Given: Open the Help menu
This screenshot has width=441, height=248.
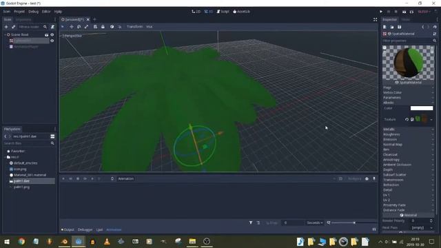Looking at the screenshot, I should click(x=58, y=12).
